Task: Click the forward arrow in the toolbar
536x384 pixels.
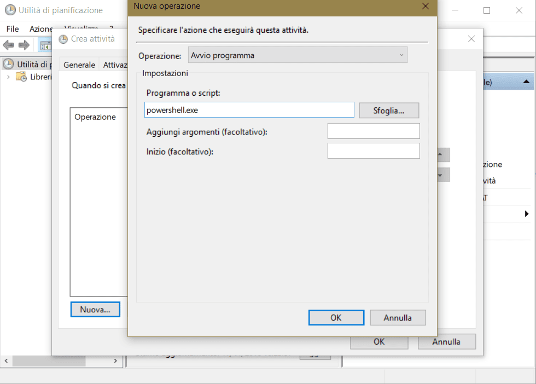Action: 24,45
